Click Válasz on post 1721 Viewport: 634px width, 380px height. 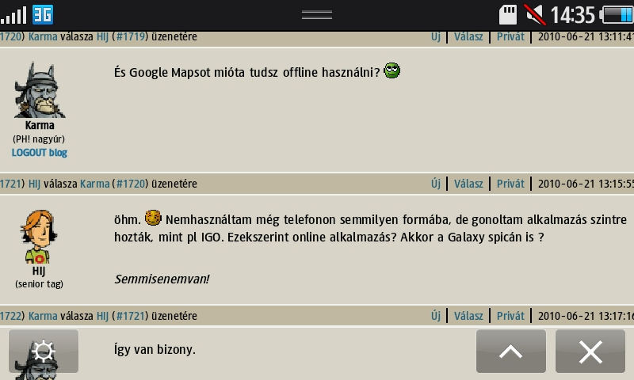tap(468, 184)
